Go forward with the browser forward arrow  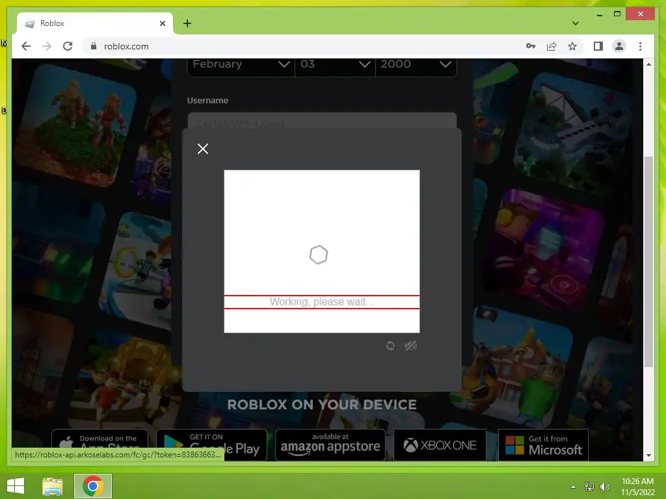pos(47,46)
